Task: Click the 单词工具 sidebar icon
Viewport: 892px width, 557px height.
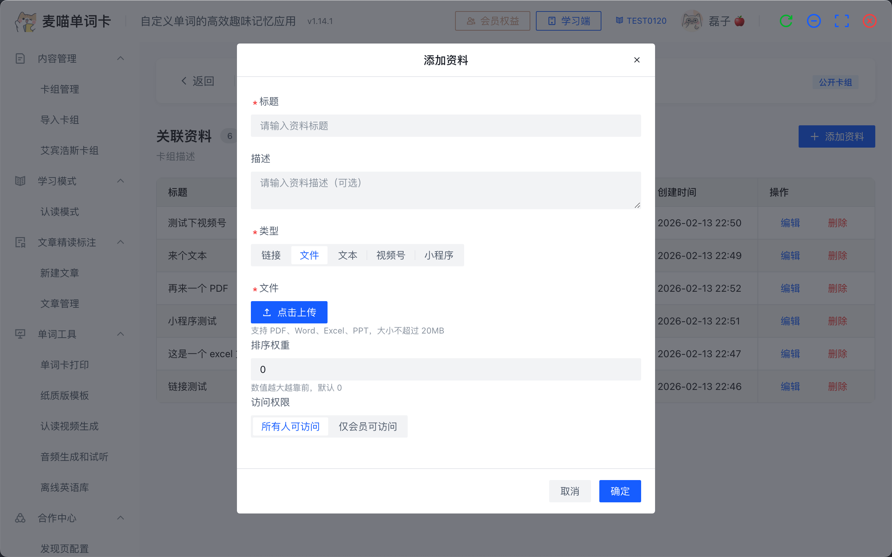Action: [20, 334]
